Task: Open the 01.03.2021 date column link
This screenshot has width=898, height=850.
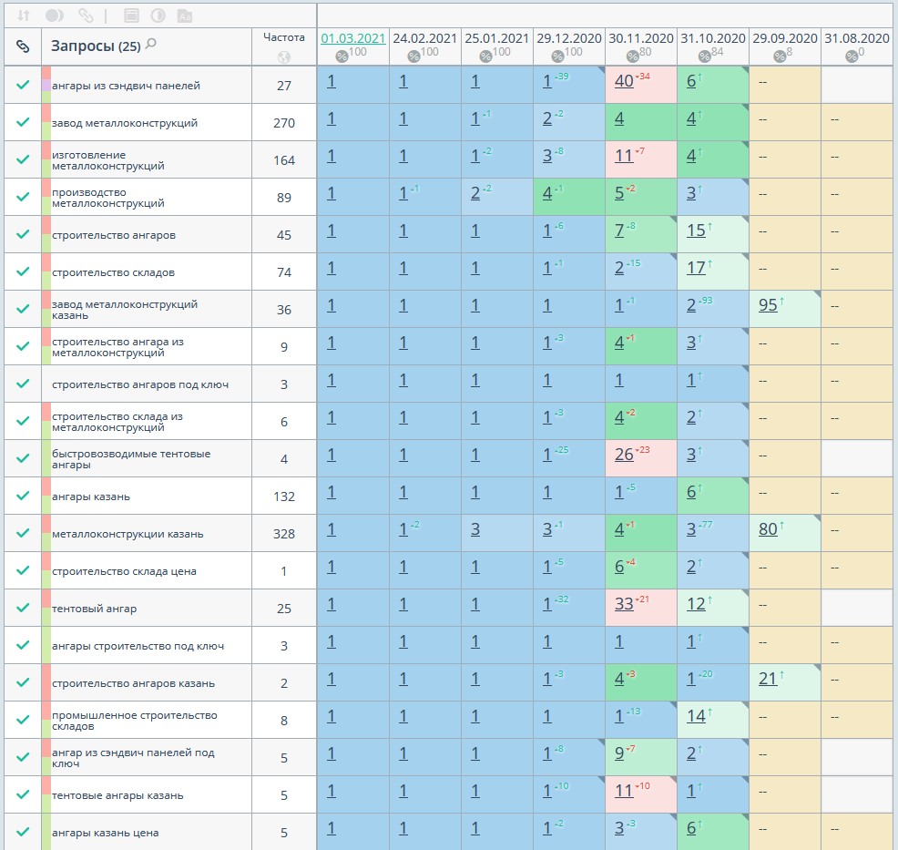Action: 353,38
